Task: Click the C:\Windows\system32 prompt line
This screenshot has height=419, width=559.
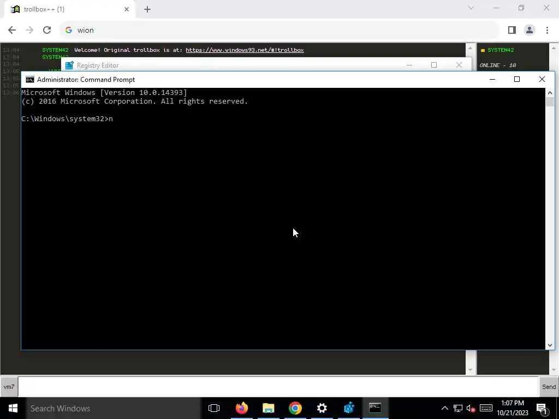Action: (67, 118)
